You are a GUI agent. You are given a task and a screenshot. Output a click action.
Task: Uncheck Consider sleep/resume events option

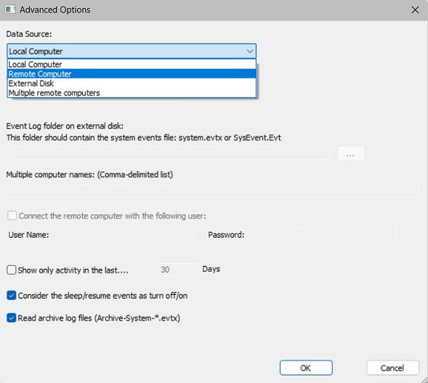point(12,295)
